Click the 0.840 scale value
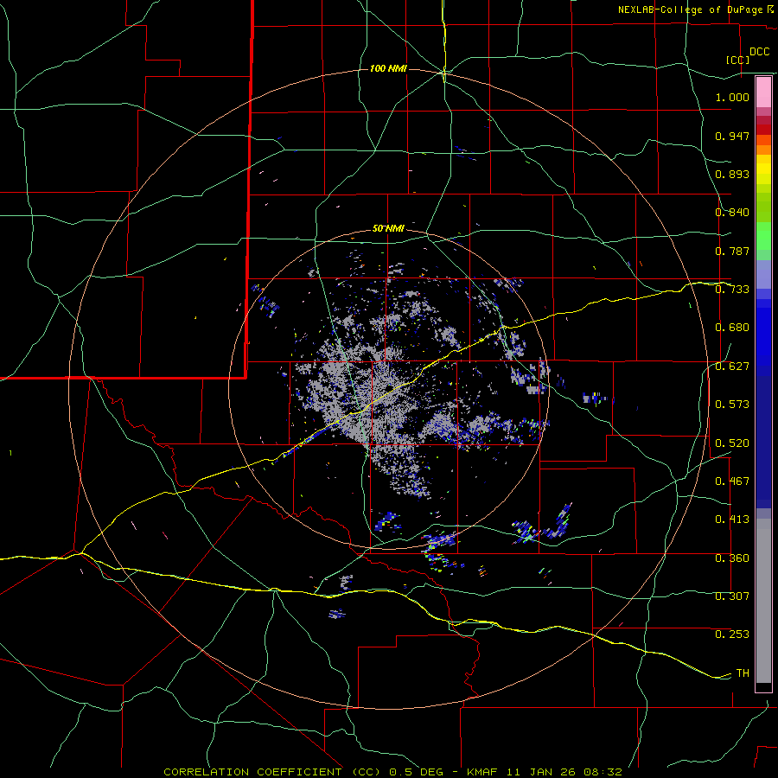The height and width of the screenshot is (778, 778). (732, 213)
